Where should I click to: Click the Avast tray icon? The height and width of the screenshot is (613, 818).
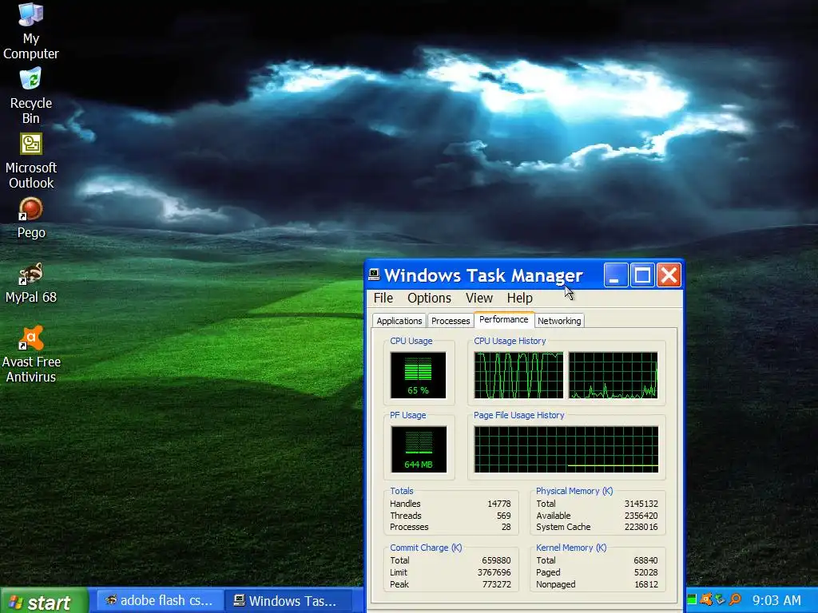tap(706, 599)
